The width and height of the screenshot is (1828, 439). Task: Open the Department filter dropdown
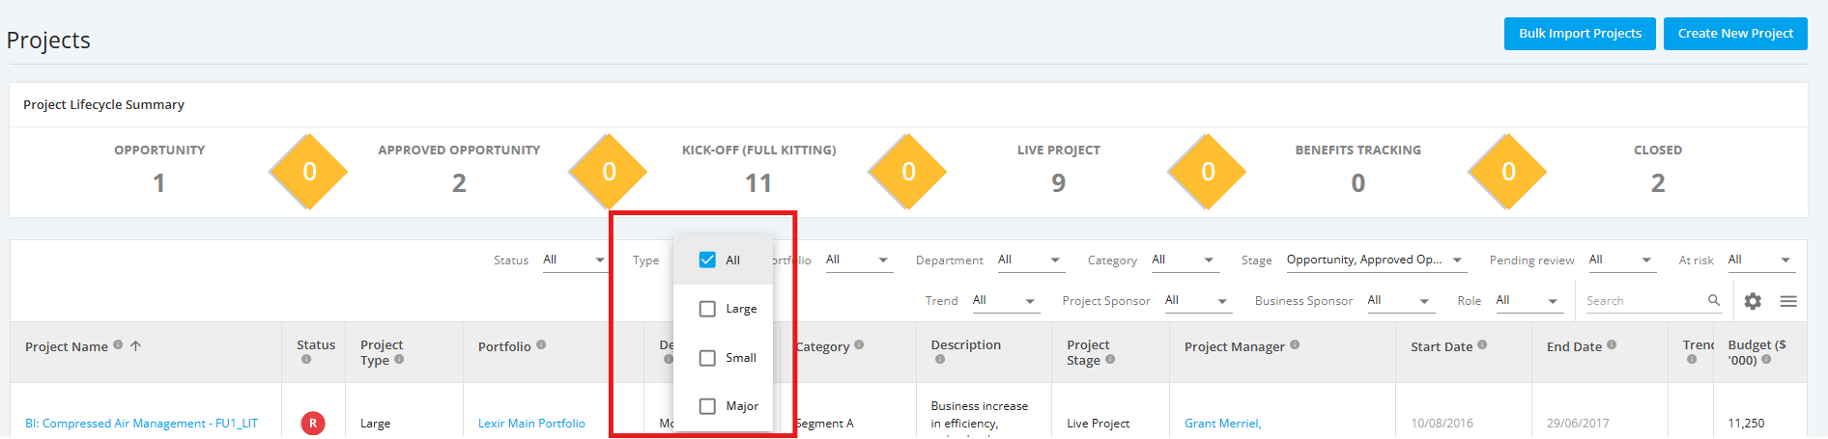coord(1030,260)
